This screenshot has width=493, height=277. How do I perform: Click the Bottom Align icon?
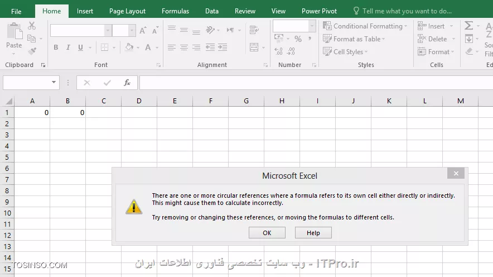196,31
